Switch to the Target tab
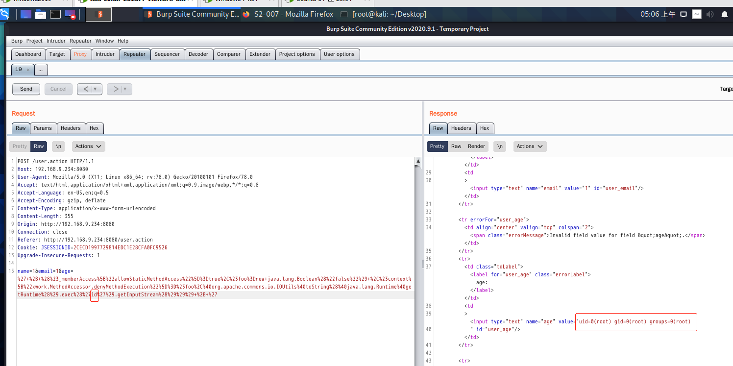This screenshot has width=733, height=366. pos(57,54)
